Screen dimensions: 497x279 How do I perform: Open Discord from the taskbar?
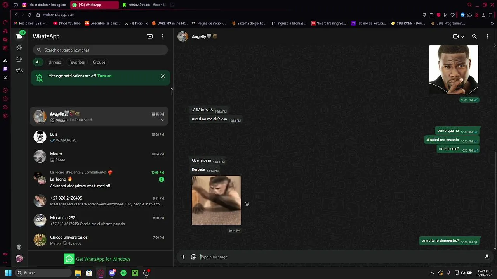tap(112, 273)
